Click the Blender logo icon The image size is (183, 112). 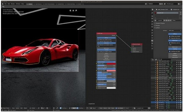point(3,4)
